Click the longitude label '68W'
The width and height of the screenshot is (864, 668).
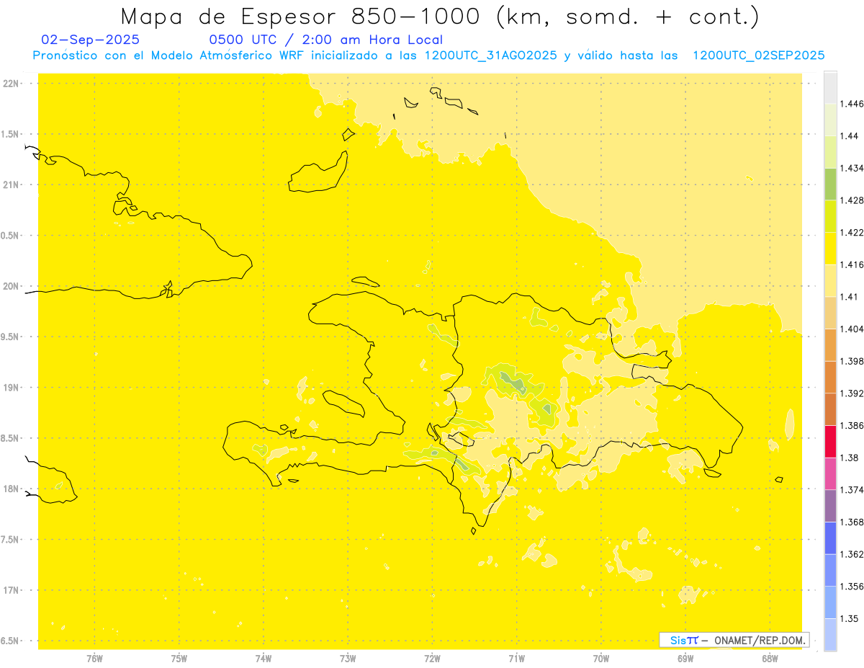tap(770, 659)
